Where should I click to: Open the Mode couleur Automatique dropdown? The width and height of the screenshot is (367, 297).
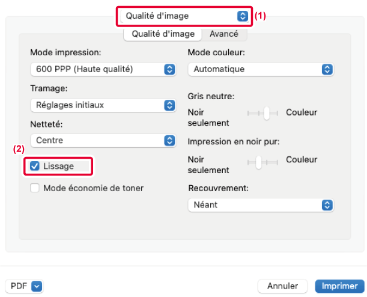260,69
